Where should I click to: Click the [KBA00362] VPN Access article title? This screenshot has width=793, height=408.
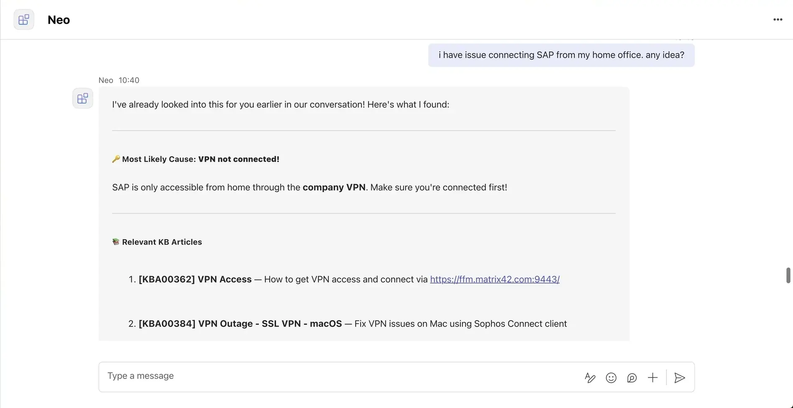pos(195,279)
